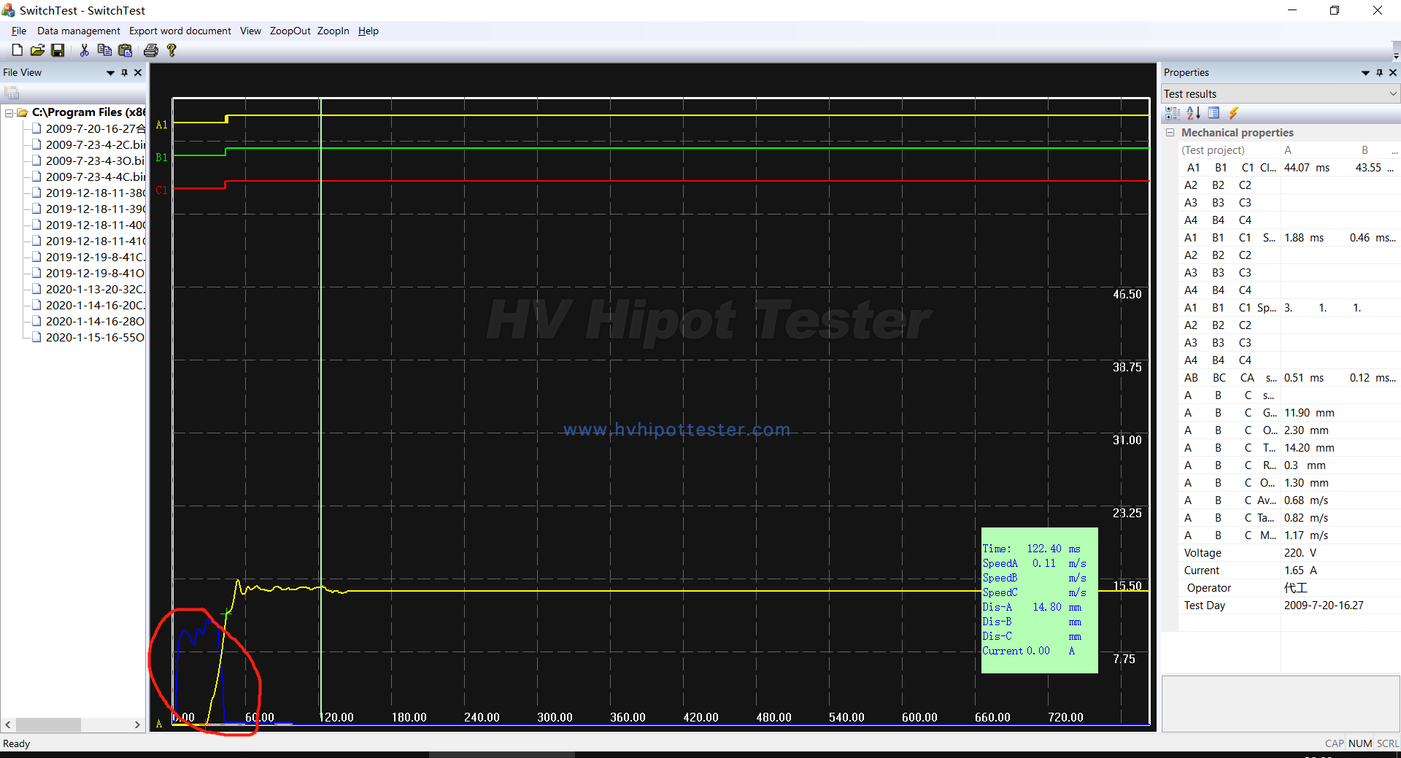
Task: Collapse the Mechanical properties group
Action: click(1170, 132)
